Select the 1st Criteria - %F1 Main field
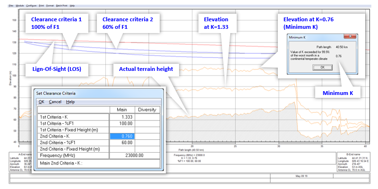This screenshot has height=189, width=378. (122, 123)
